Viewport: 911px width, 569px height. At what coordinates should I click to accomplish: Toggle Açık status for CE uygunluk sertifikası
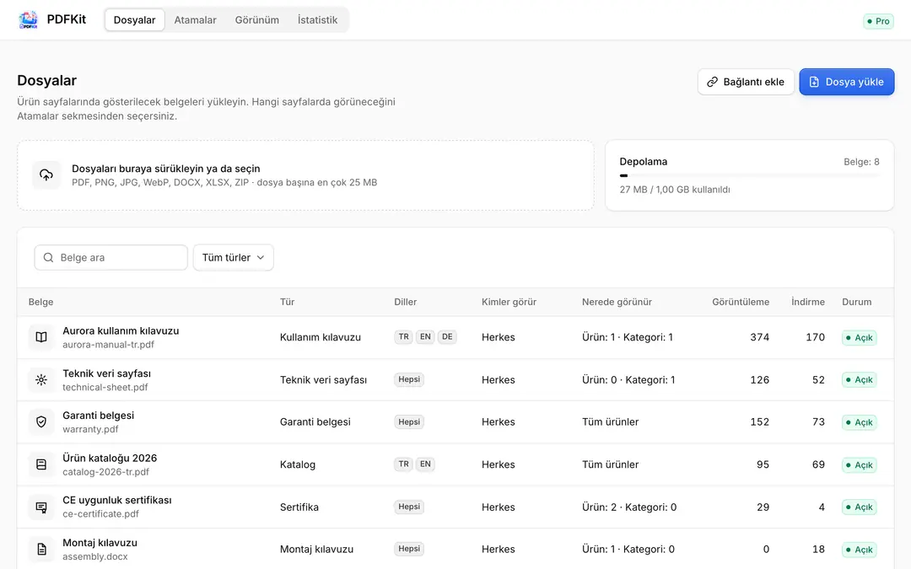[860, 507]
